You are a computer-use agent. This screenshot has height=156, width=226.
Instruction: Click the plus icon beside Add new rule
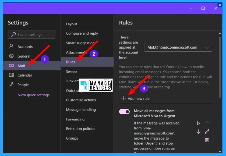coord(123,98)
